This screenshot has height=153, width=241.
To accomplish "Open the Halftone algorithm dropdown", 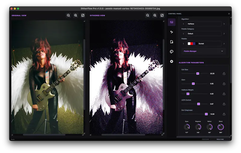I will point(204,24).
